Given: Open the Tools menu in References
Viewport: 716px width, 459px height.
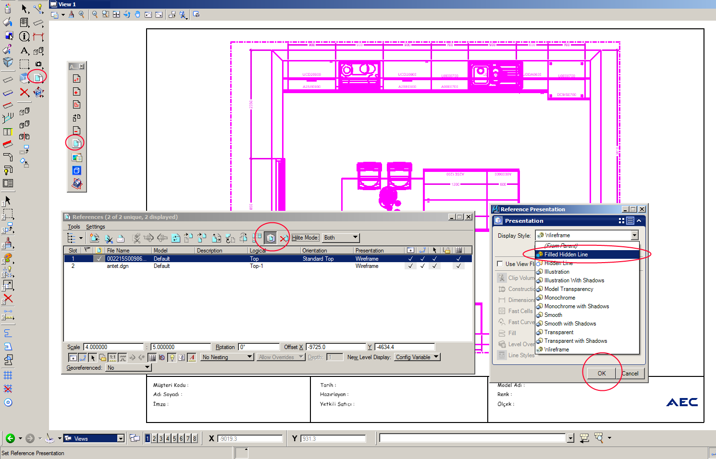Looking at the screenshot, I should pos(74,227).
